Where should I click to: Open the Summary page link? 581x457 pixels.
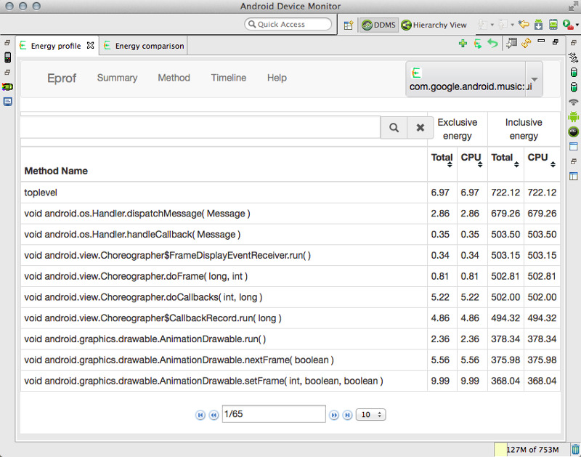[117, 78]
